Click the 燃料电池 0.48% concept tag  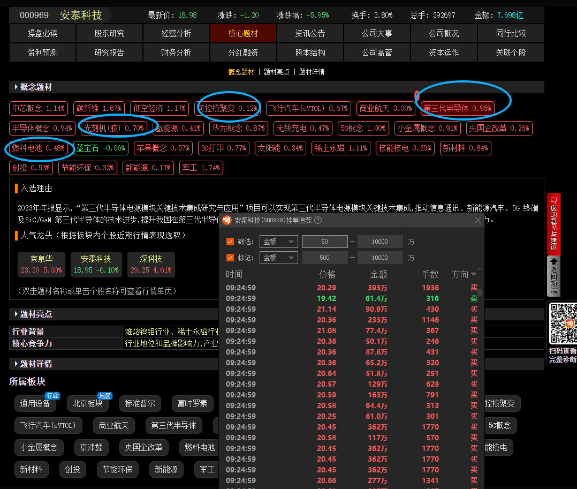(39, 148)
